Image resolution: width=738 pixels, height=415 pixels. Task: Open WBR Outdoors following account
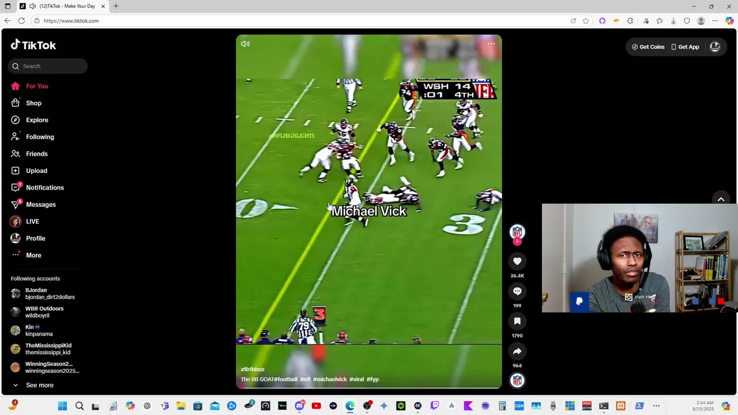[x=43, y=312]
